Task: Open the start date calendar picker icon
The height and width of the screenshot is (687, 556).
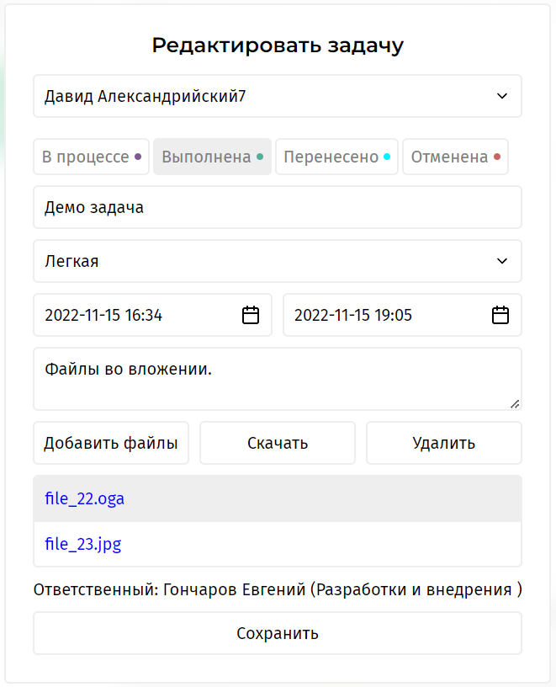Action: pyautogui.click(x=251, y=315)
